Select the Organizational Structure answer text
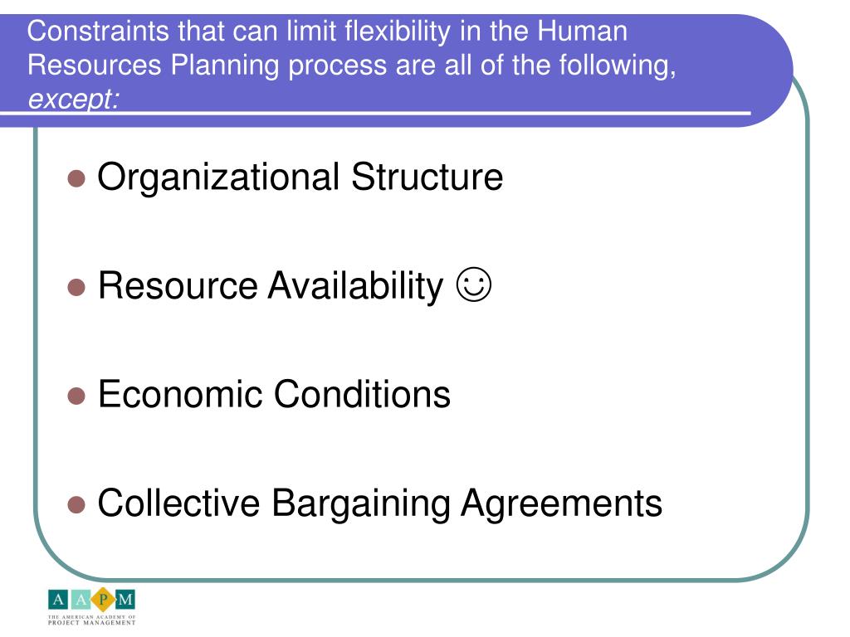The height and width of the screenshot is (637, 850). [300, 177]
